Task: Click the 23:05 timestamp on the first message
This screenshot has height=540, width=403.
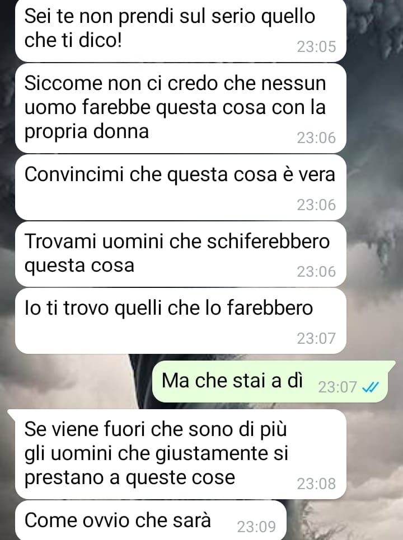Action: [x=316, y=46]
